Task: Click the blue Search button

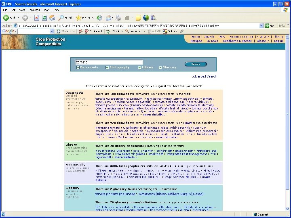Action: click(x=196, y=64)
